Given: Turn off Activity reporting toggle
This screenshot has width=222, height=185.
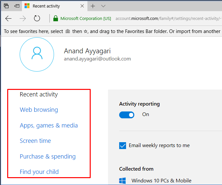Looking at the screenshot, I should pyautogui.click(x=127, y=115).
